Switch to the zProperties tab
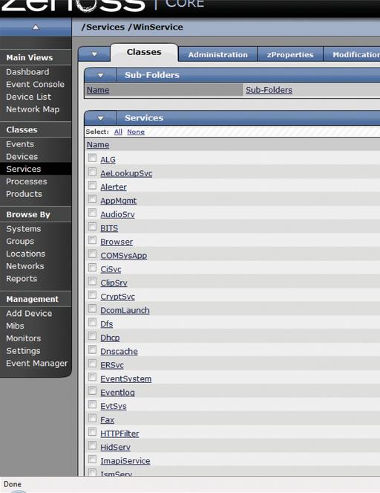 [x=290, y=55]
